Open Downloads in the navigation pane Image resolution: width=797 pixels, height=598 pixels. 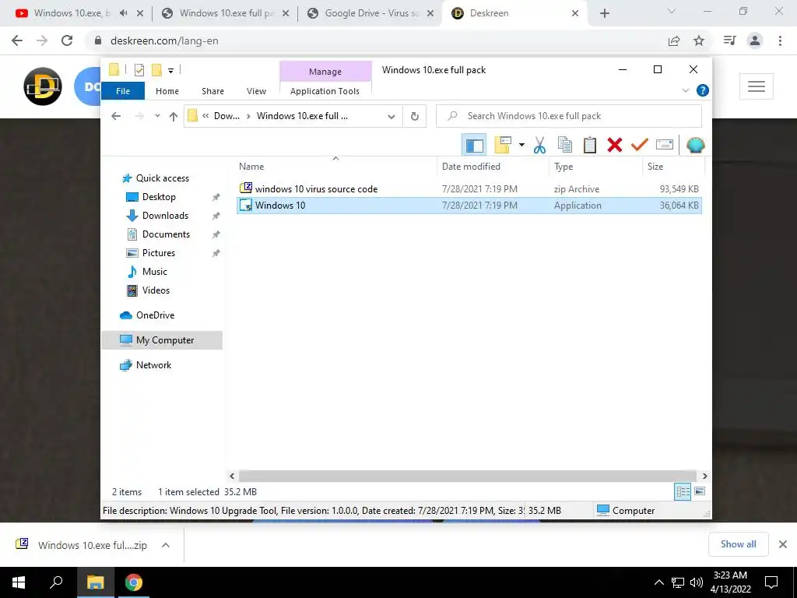(x=165, y=216)
